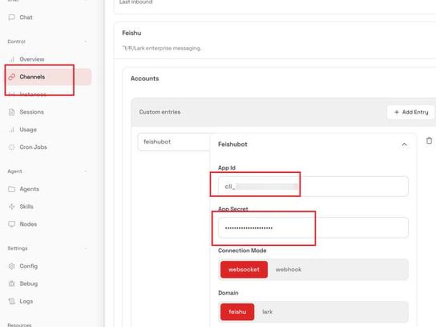Collapse the Settings sidebar section

click(x=86, y=249)
